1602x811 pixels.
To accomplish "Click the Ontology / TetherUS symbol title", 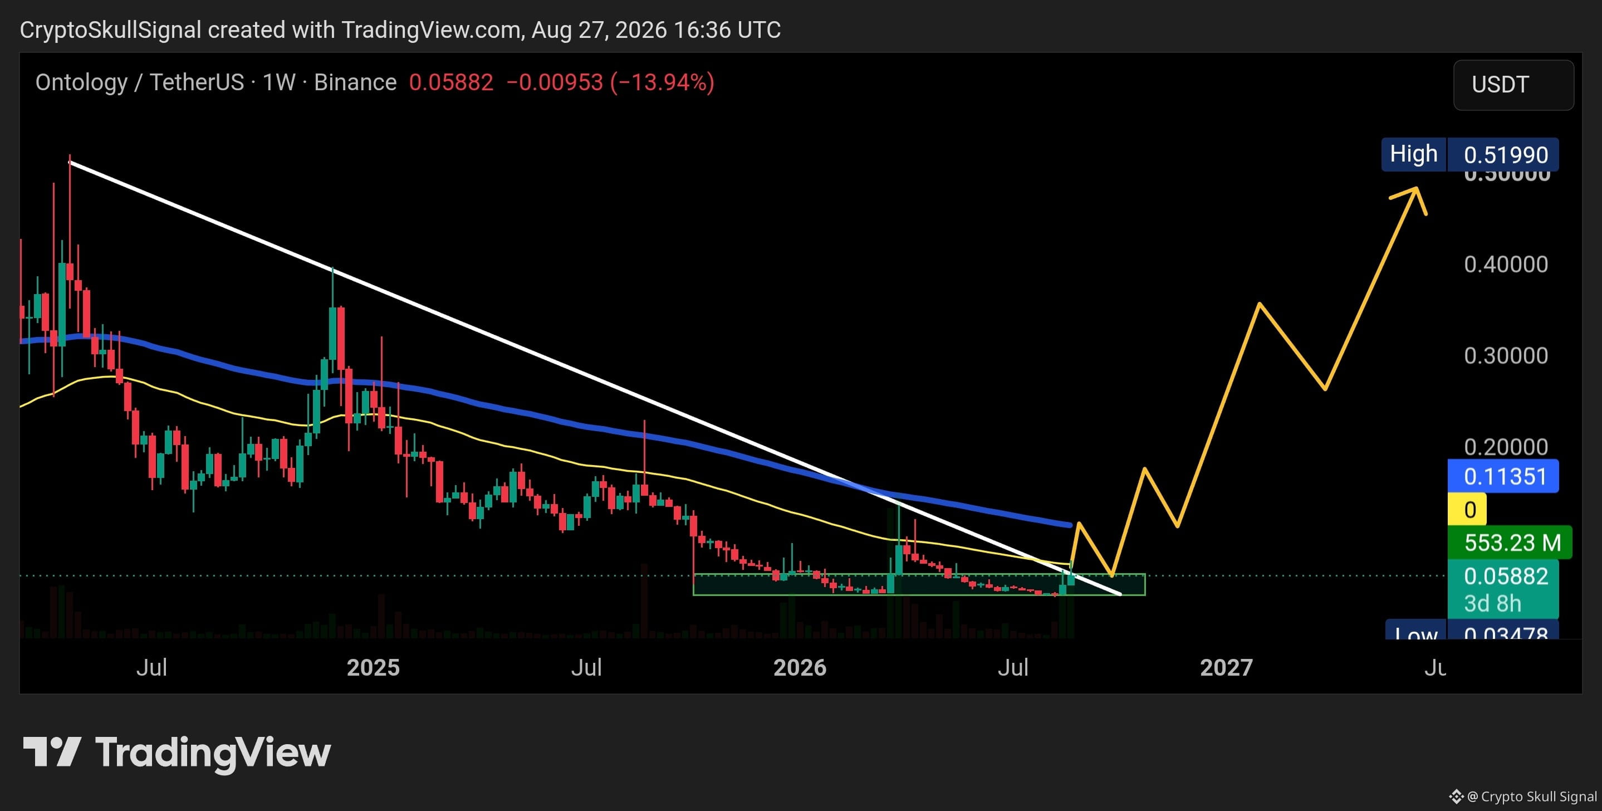I will tap(139, 82).
